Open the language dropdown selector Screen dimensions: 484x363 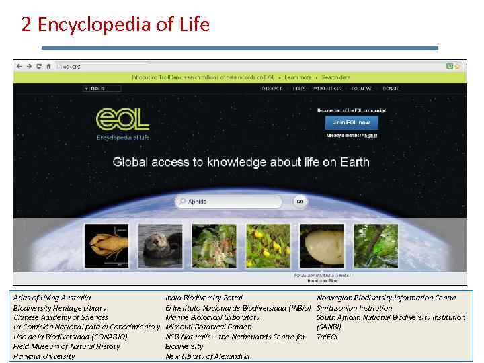tap(102, 89)
